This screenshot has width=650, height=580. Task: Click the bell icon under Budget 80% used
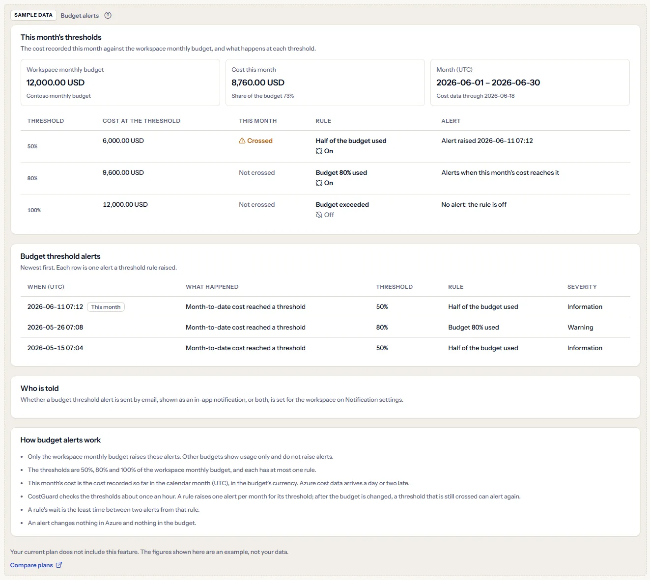(319, 183)
